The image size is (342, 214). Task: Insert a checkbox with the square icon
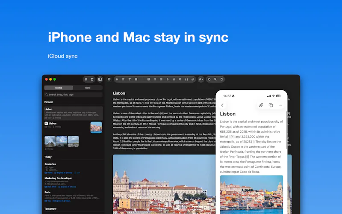[148, 79]
